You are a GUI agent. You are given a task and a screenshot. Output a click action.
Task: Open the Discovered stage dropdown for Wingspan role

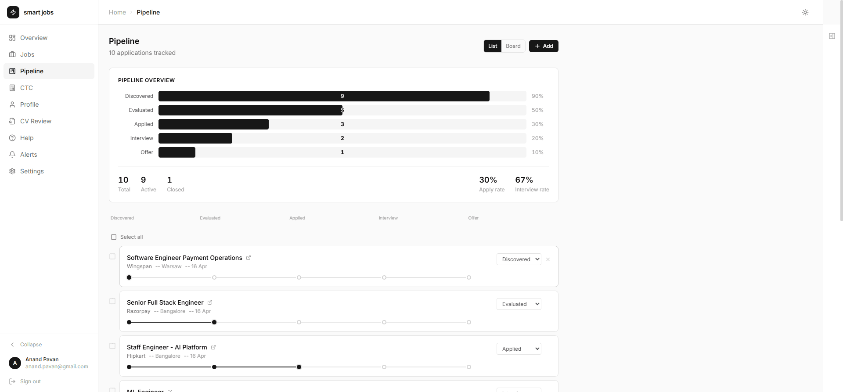coord(519,259)
